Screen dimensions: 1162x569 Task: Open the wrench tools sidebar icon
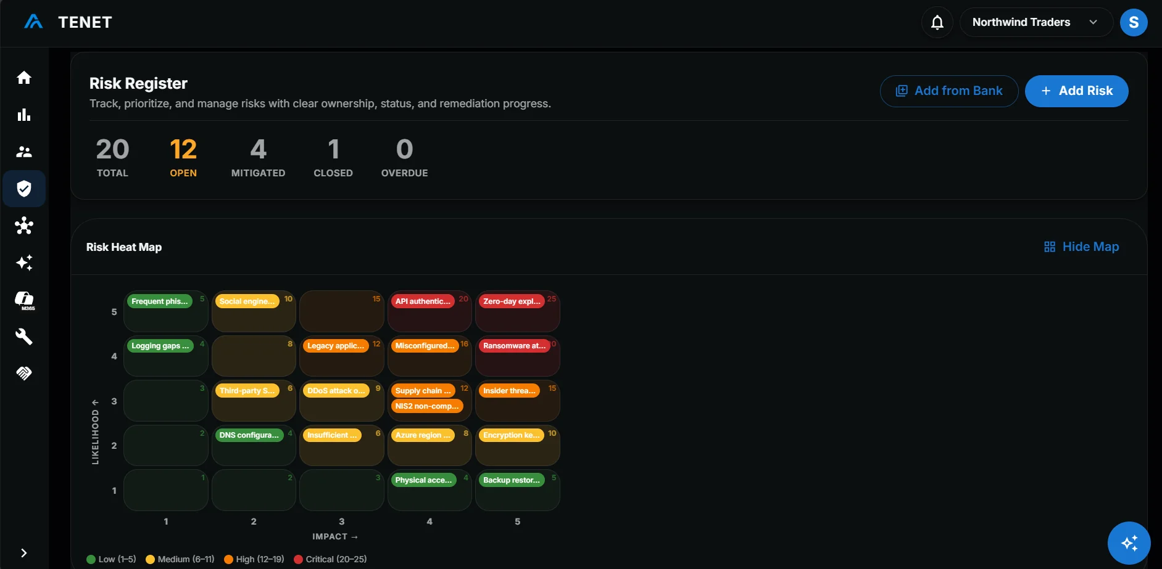pos(24,337)
